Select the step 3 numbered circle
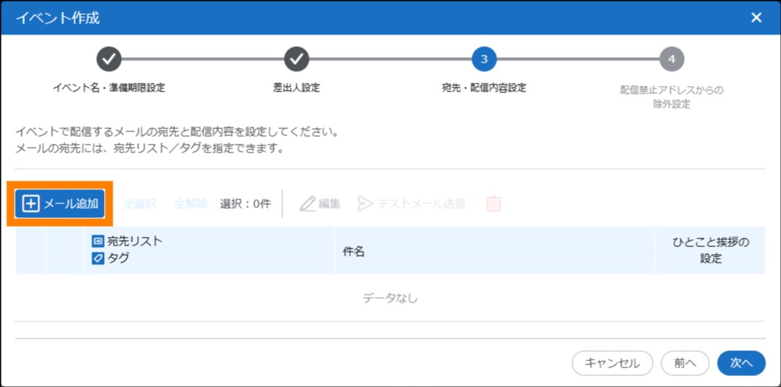The height and width of the screenshot is (387, 781). [x=484, y=59]
